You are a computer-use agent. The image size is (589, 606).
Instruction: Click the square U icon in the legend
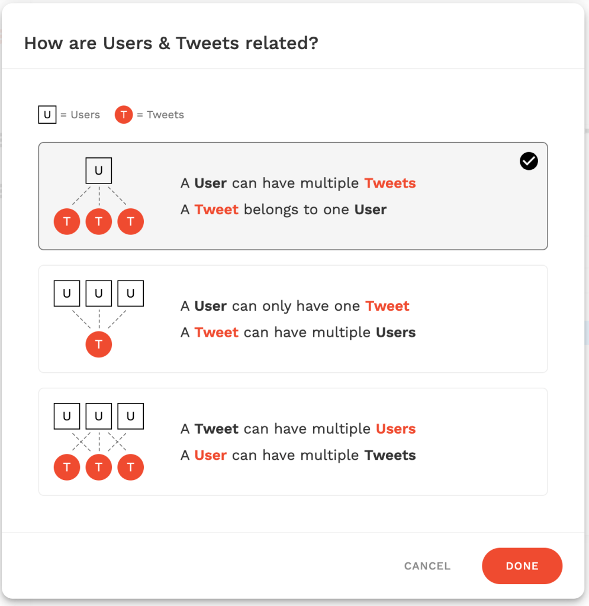point(47,115)
